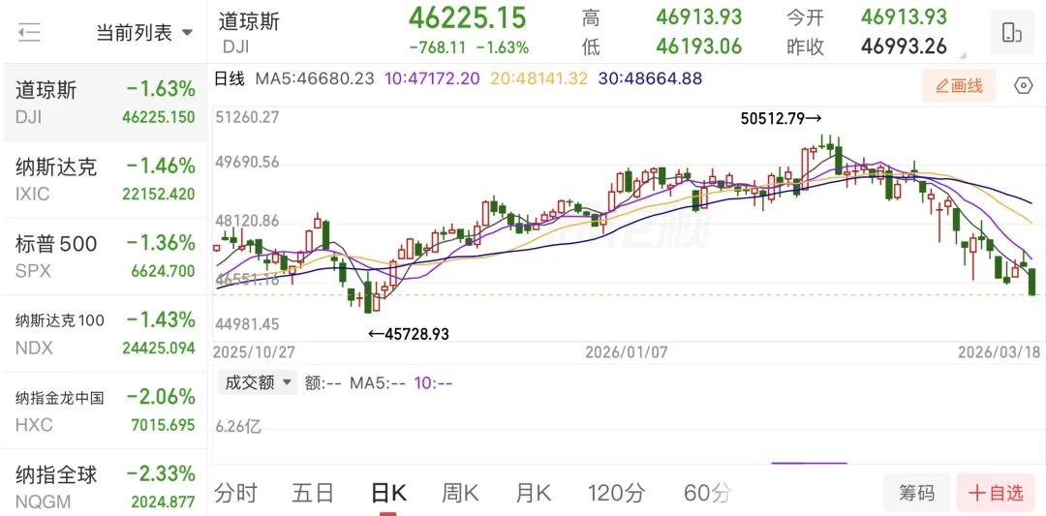Viewport: 1046px width, 516px height.
Task: Select the 60分 chart tab
Action: tap(707, 493)
